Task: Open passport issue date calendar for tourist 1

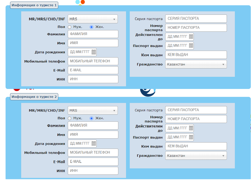Action: [x=191, y=46]
